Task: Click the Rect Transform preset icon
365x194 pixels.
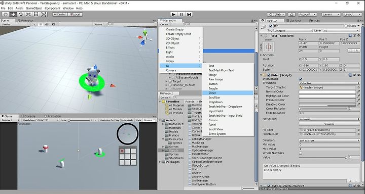Action: coord(354,36)
